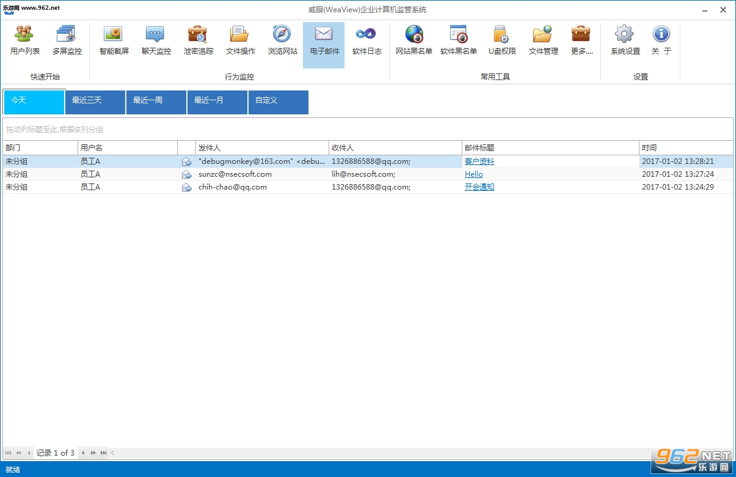736x477 pixels.
Task: Select sender sunzc@nsecsoft.com cell
Action: (262, 174)
